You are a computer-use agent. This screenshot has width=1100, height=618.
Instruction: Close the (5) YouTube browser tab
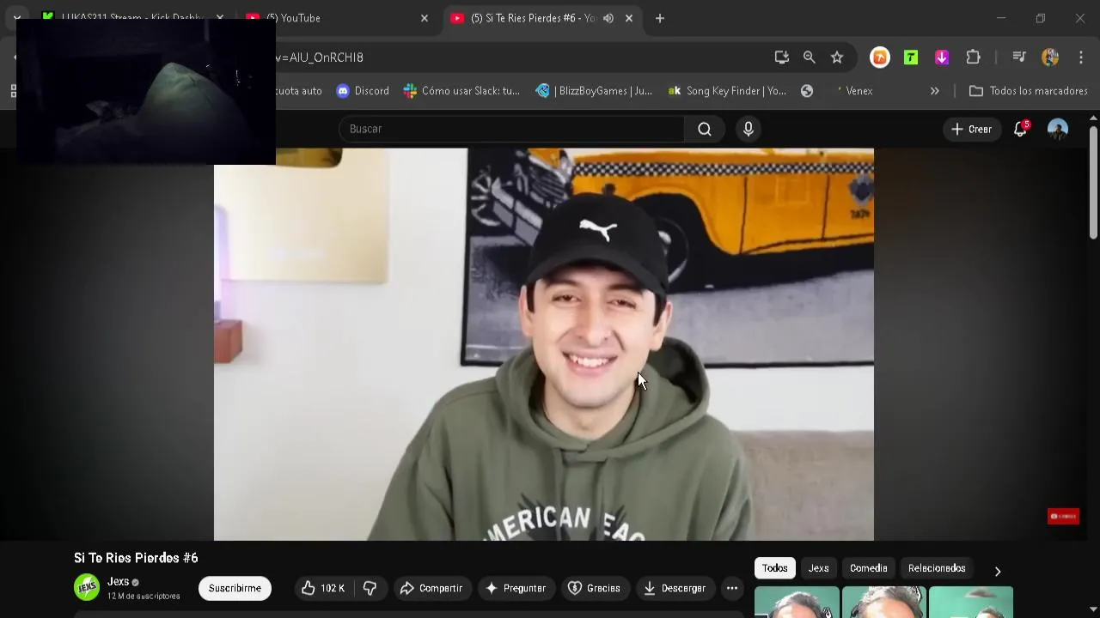pos(424,18)
